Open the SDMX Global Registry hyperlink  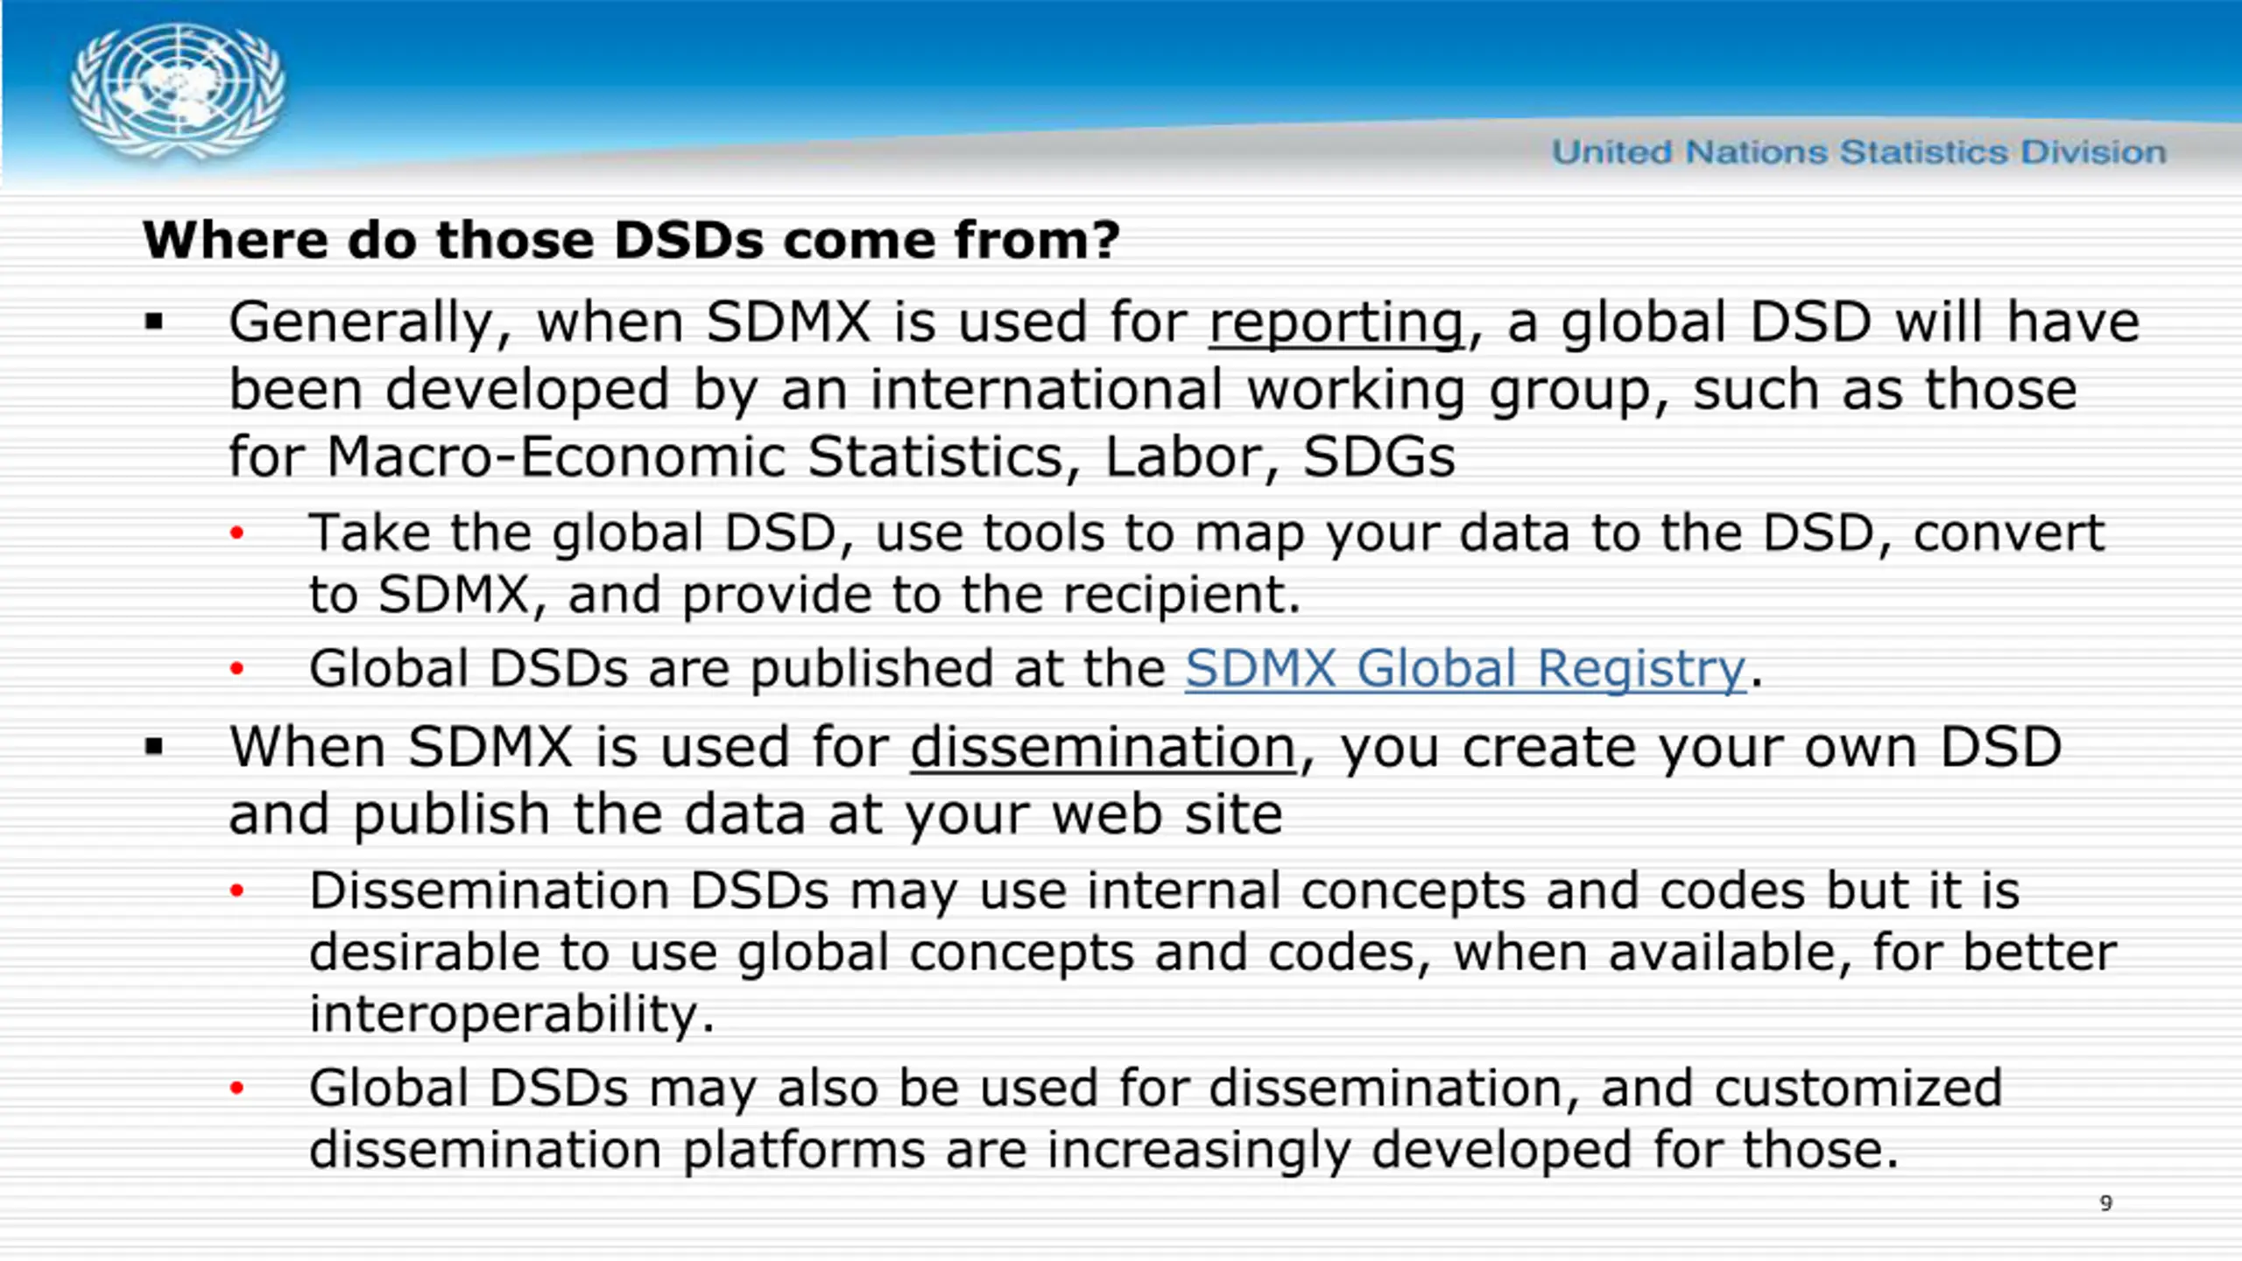(x=1465, y=669)
